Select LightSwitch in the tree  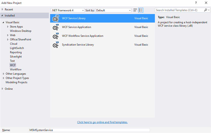pos(17,48)
